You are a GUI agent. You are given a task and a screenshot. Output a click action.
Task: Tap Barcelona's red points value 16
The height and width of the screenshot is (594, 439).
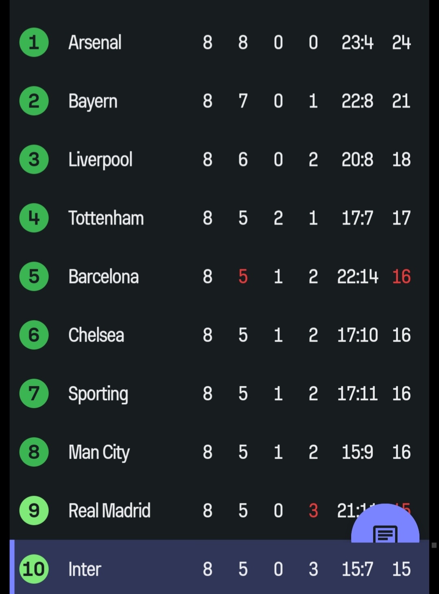(401, 276)
